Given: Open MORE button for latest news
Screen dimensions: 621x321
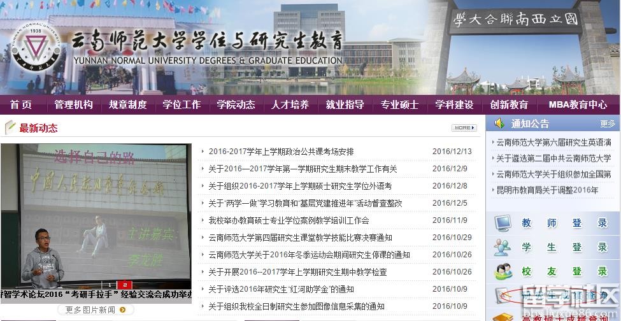Looking at the screenshot, I should (463, 128).
